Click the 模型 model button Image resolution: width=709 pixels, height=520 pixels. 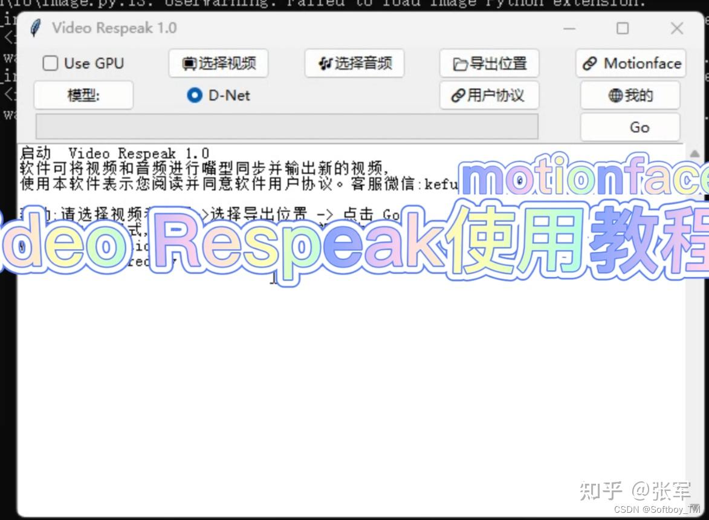coord(83,96)
